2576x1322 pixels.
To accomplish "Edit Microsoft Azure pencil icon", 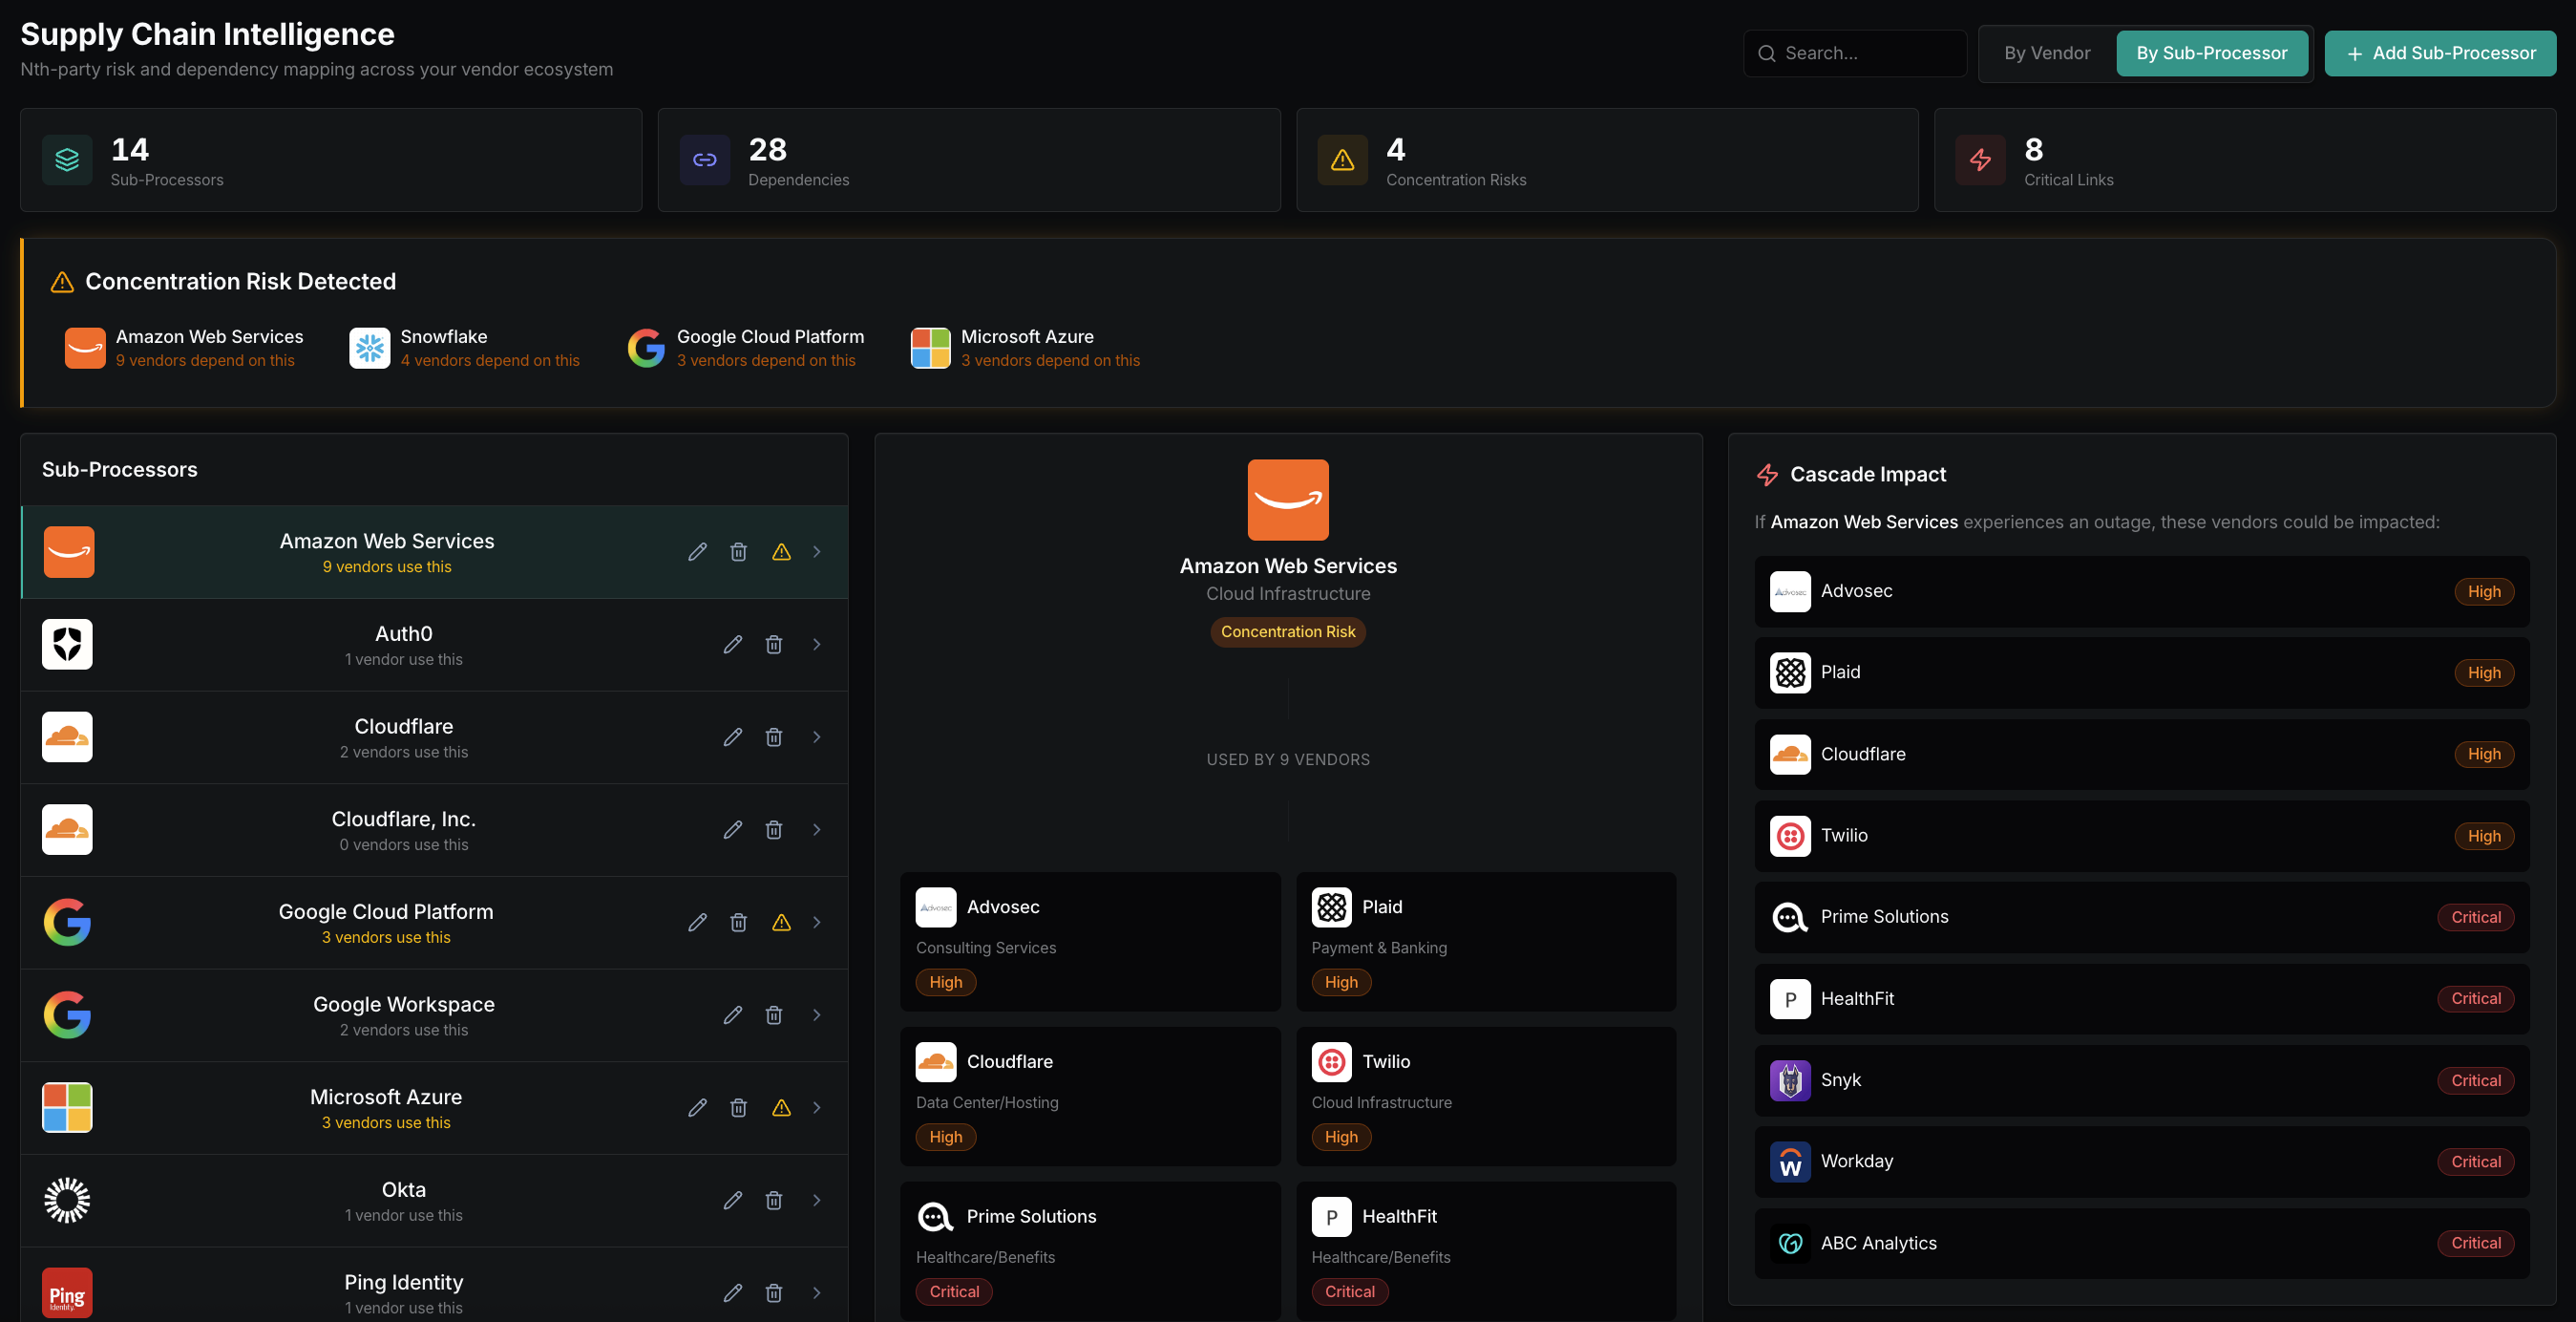I will (697, 1108).
